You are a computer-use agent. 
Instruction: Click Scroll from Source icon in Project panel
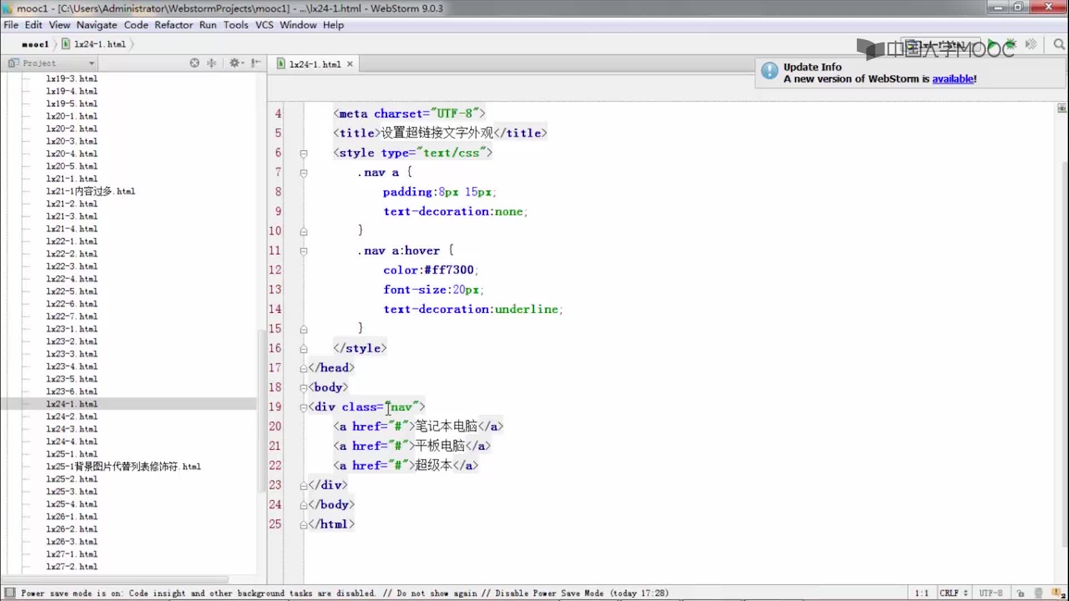194,63
